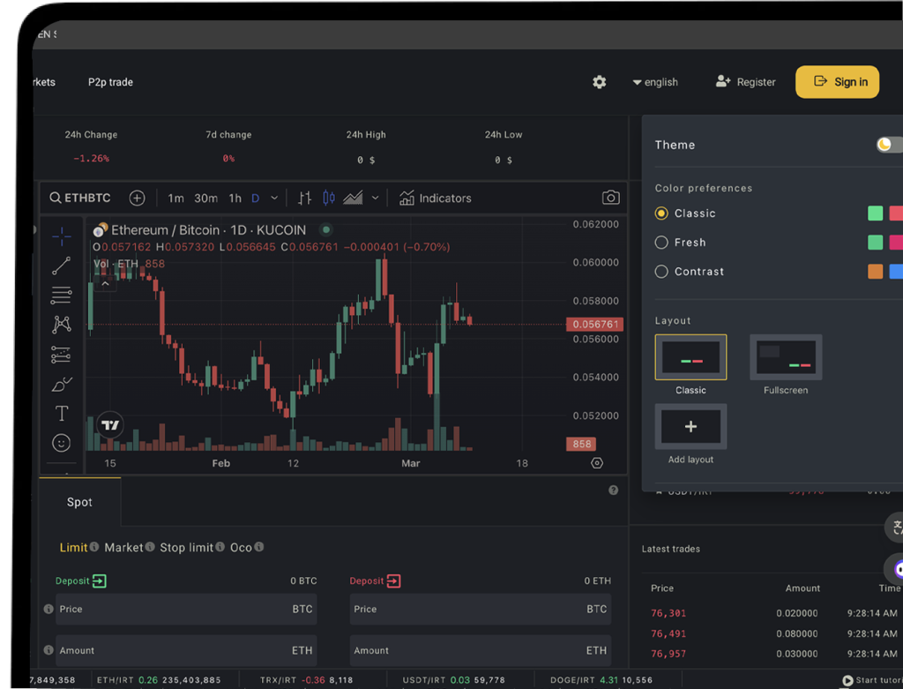Toggle the Theme dark mode switch
The height and width of the screenshot is (689, 903).
(x=889, y=145)
